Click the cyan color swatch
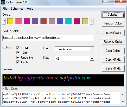Viewport: 127px width, 107px height. pyautogui.click(x=68, y=21)
